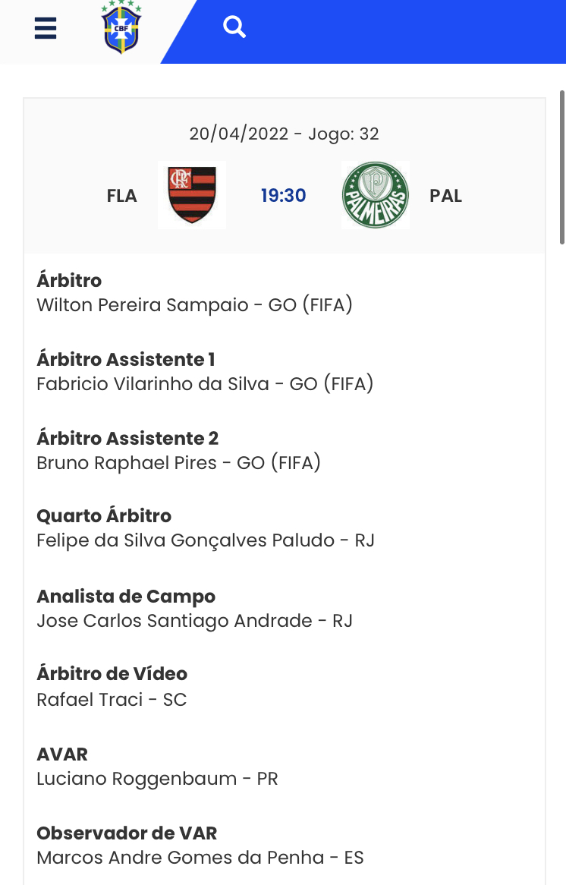Click the Quarto Árbitro heading
This screenshot has width=566, height=885.
(104, 516)
